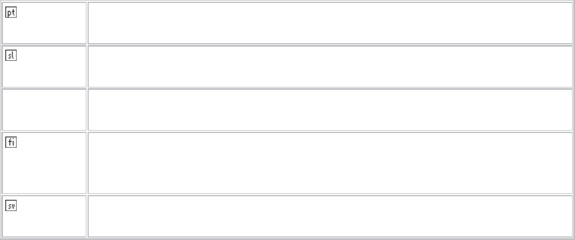Click the wide empty cell beside pt
The image size is (575, 240).
(330, 23)
